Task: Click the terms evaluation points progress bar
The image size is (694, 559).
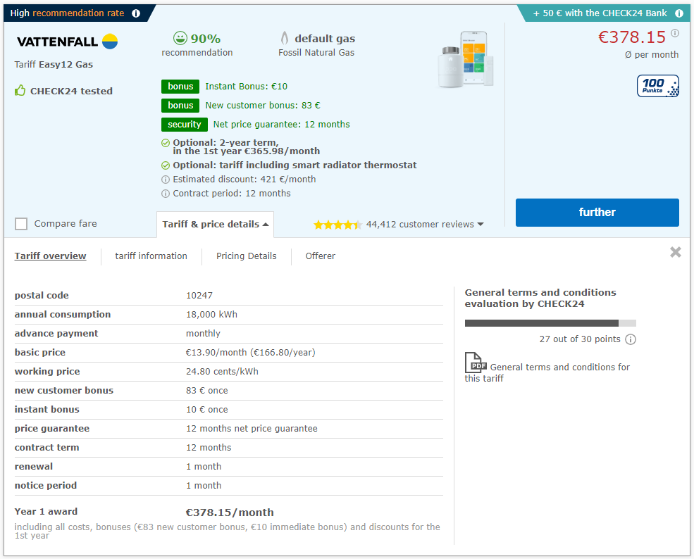Action: (550, 323)
